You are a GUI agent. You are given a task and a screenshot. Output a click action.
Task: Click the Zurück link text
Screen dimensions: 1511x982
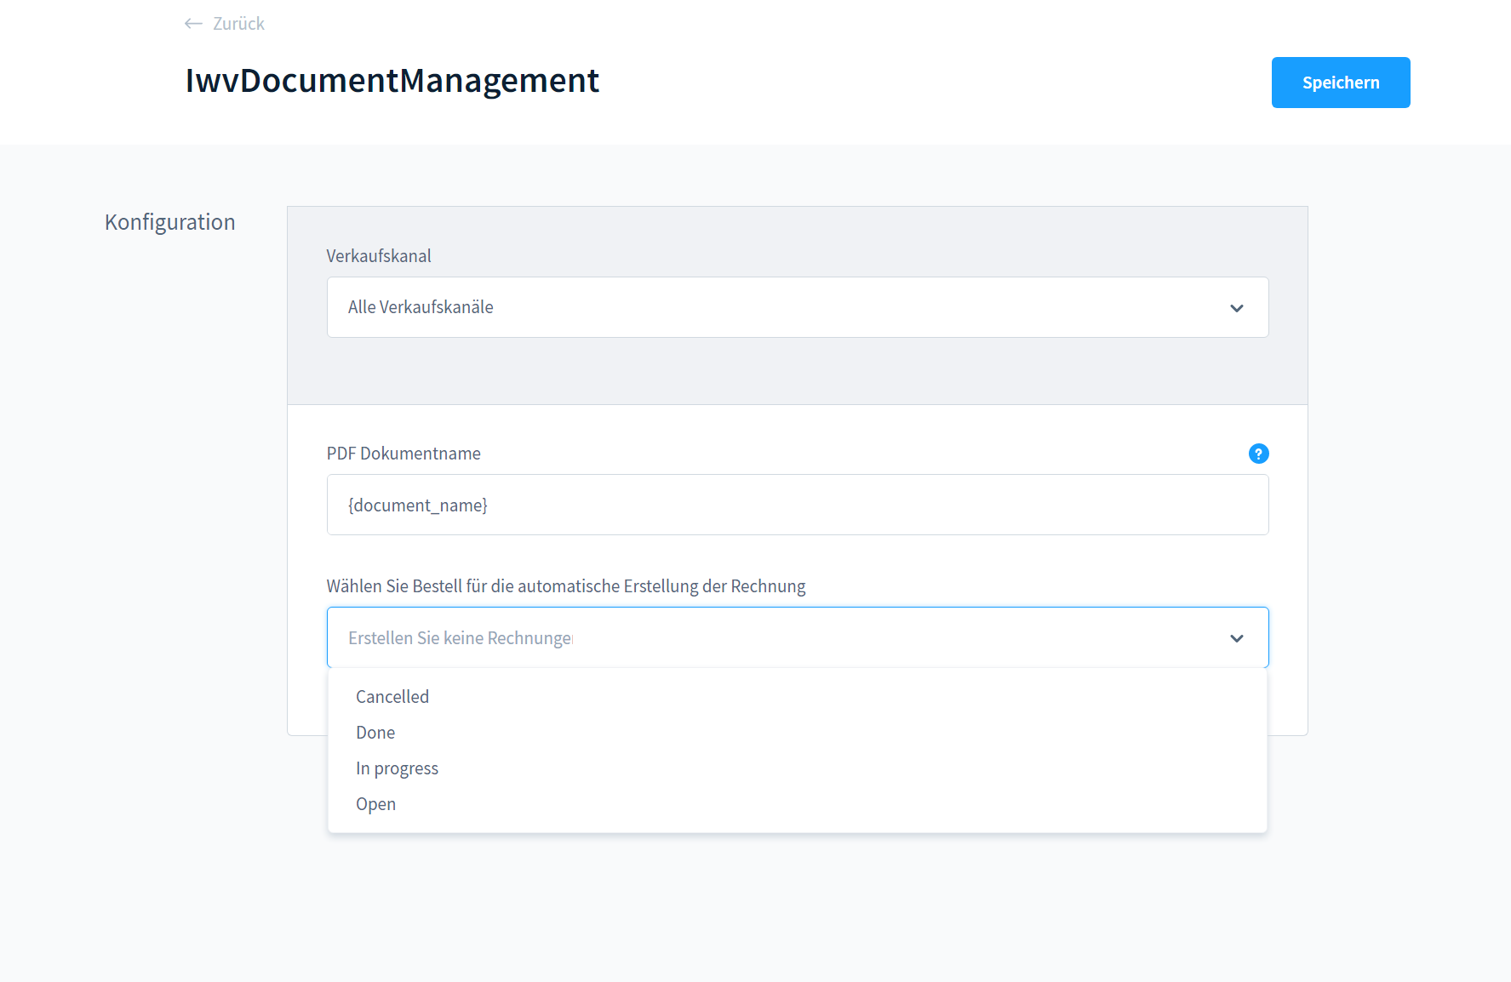pos(238,24)
